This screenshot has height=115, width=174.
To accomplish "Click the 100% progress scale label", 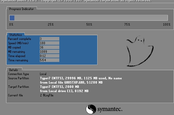I will [x=167, y=24].
